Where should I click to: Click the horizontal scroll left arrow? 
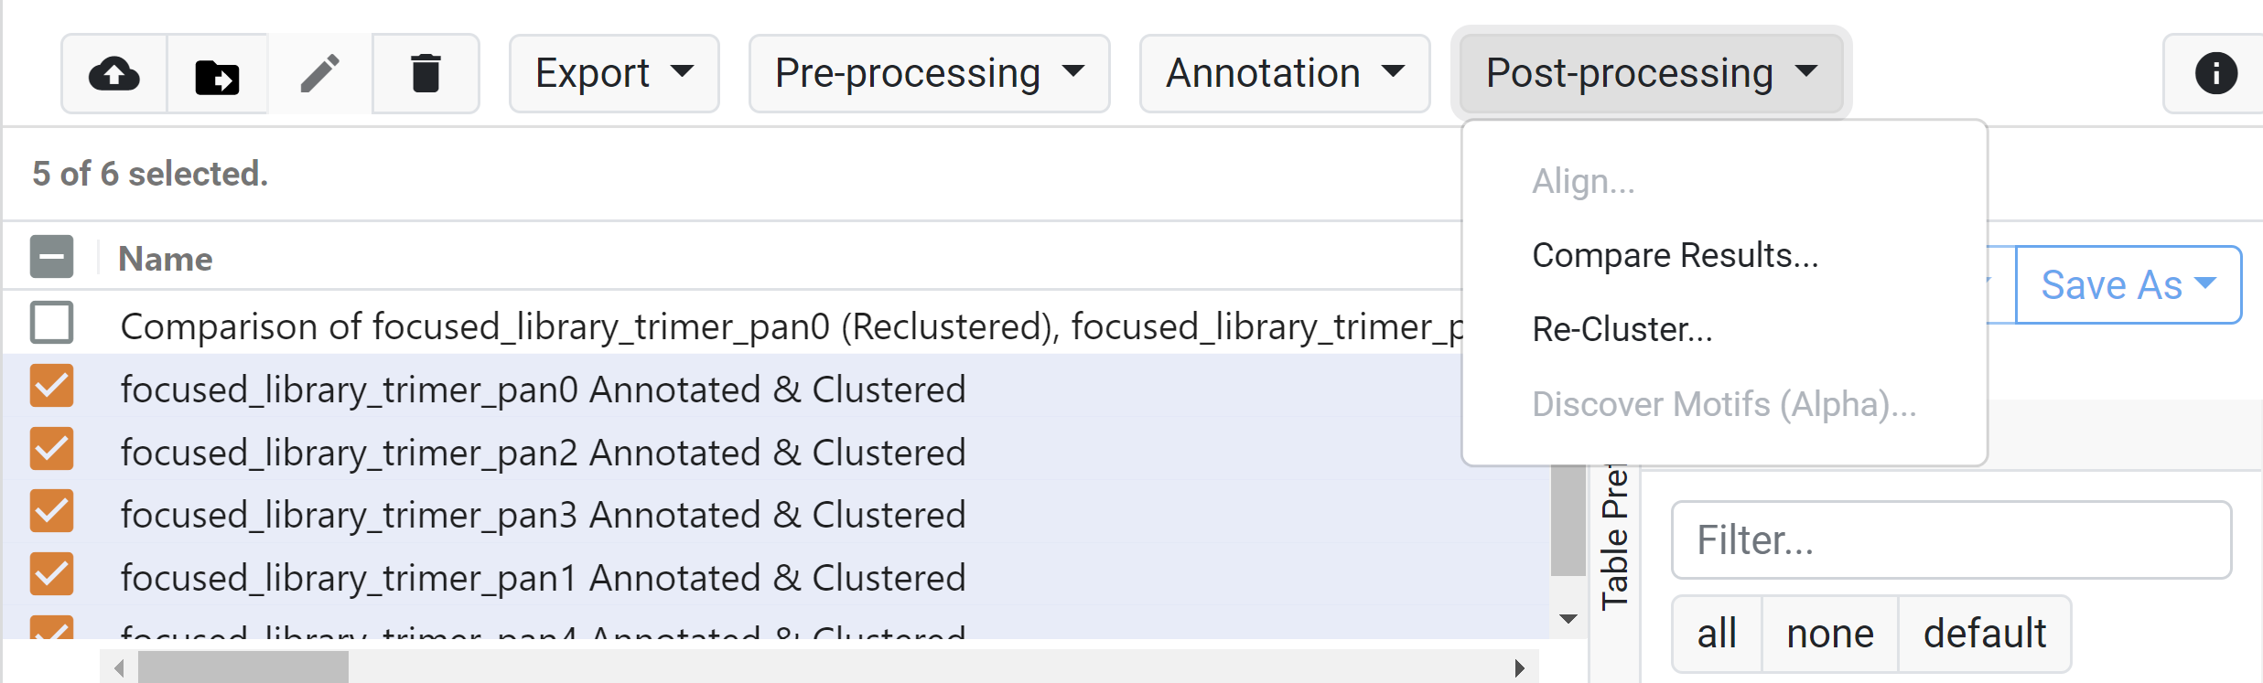tap(119, 668)
